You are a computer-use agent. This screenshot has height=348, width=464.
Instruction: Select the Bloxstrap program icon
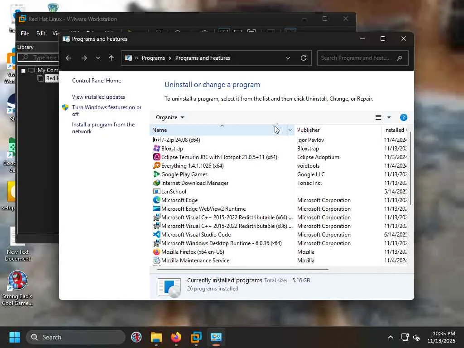[156, 148]
